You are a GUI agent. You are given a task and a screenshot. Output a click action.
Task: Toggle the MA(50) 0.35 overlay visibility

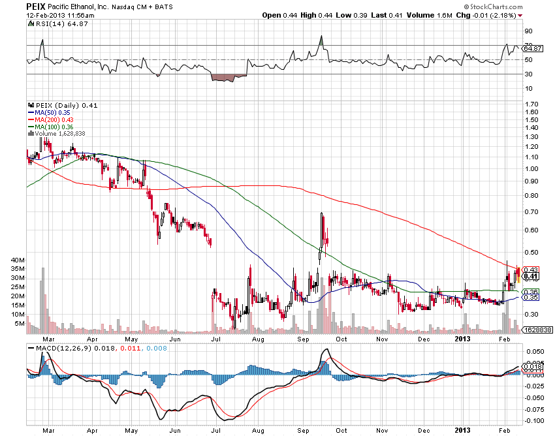point(54,112)
